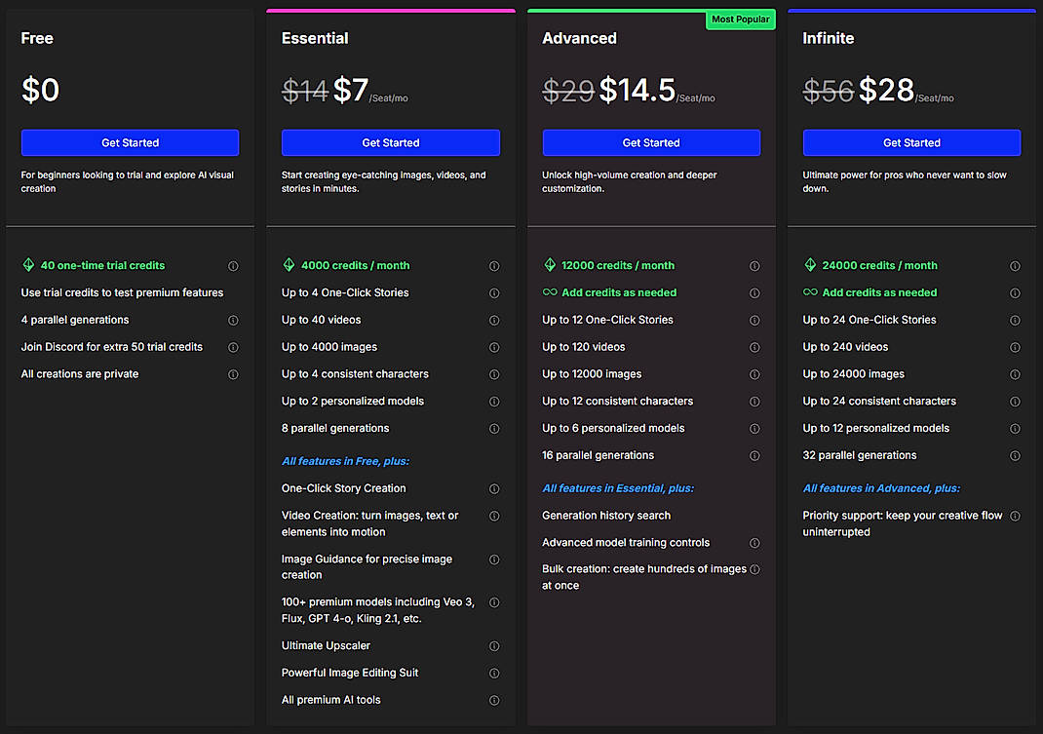
Task: Select the Essential plan heading
Action: click(314, 38)
